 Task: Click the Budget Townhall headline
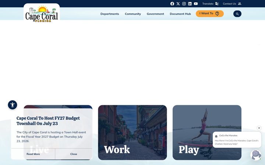coord(48,121)
